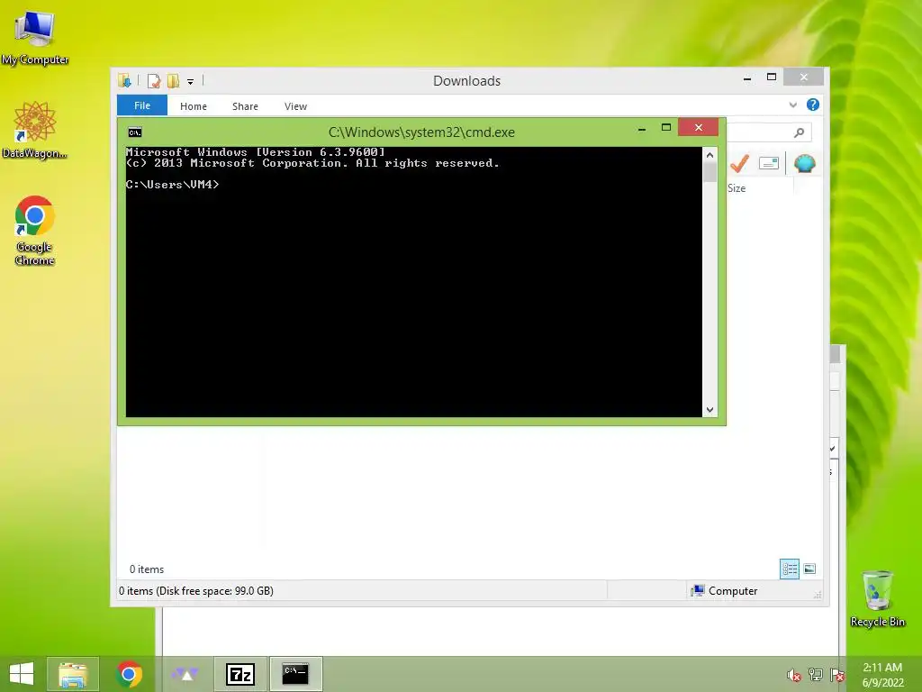Maximize the Downloads window

click(772, 77)
